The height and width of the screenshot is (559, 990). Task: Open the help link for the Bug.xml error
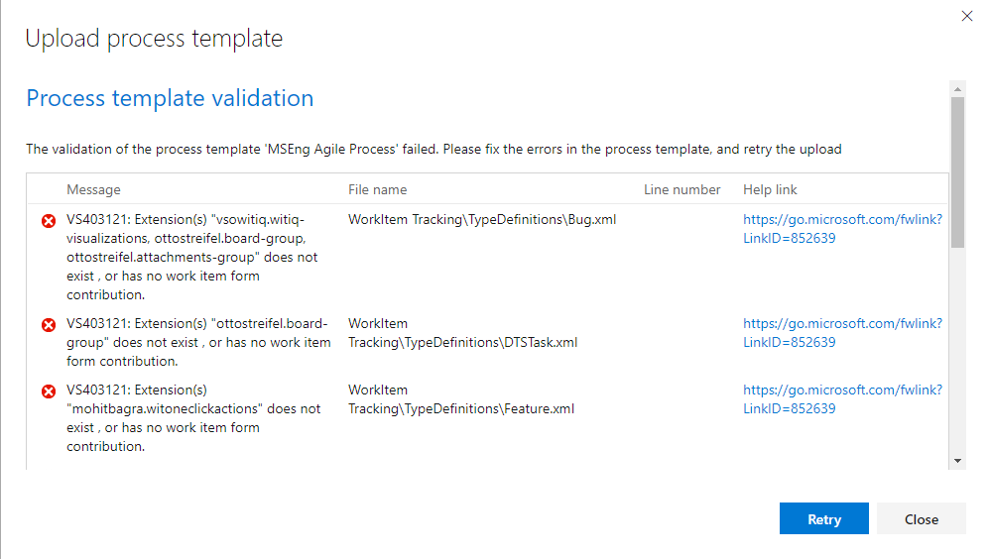click(x=841, y=229)
